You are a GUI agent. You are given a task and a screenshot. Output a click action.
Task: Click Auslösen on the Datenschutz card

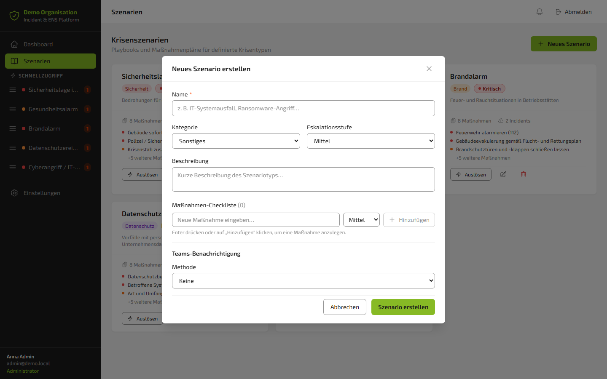click(142, 318)
